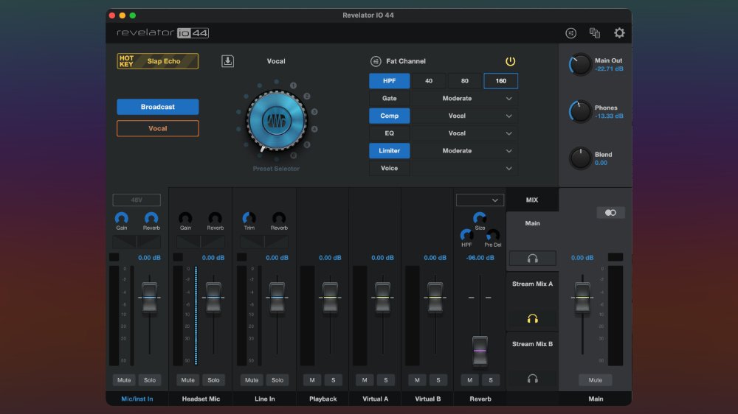The width and height of the screenshot is (738, 414).
Task: Click the Headset Mic Gain knob
Action: (185, 218)
